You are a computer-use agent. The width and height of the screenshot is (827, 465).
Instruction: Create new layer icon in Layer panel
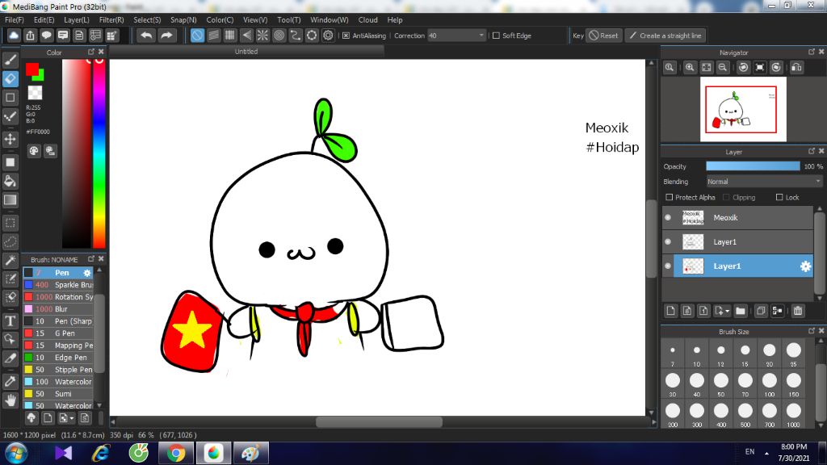670,311
